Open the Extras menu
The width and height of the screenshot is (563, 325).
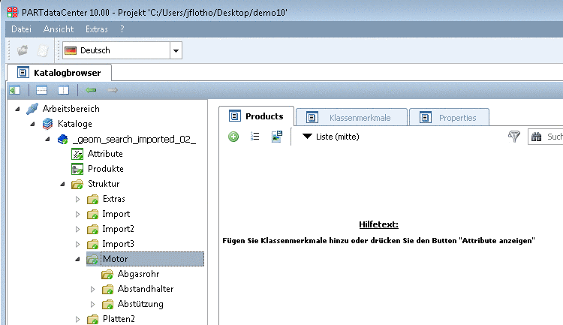[96, 29]
